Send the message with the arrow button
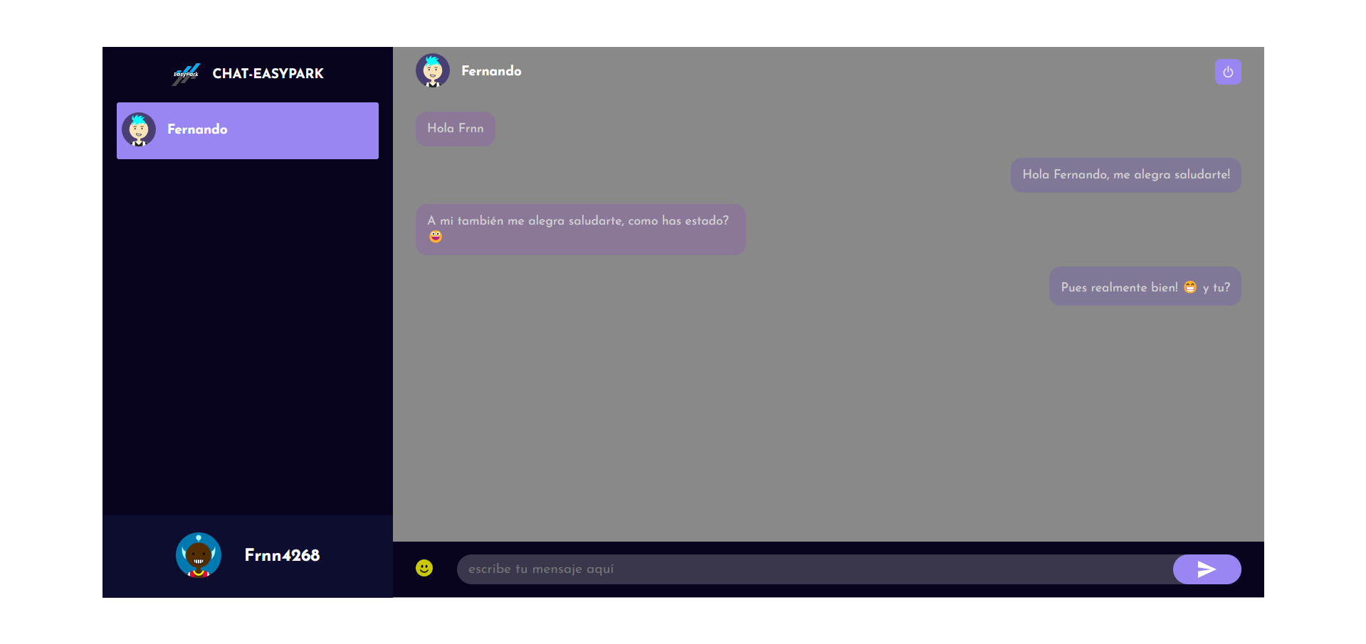The width and height of the screenshot is (1366, 644). (x=1207, y=569)
